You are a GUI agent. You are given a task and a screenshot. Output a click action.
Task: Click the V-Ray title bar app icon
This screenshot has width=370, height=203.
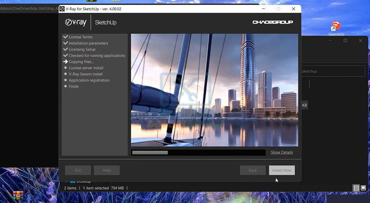coord(62,9)
